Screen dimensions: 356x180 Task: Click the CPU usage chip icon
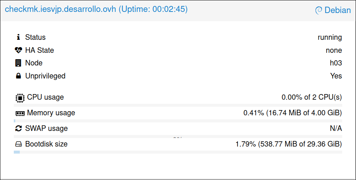click(19, 97)
